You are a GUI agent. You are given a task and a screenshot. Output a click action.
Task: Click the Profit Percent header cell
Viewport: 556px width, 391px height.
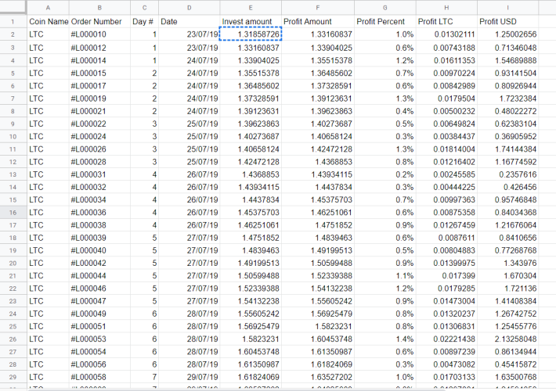(x=385, y=22)
